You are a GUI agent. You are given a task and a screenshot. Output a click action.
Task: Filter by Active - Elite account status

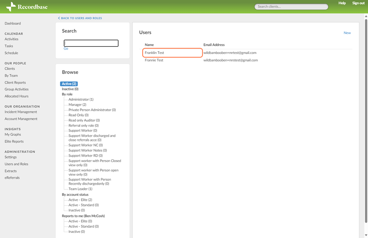click(x=78, y=199)
